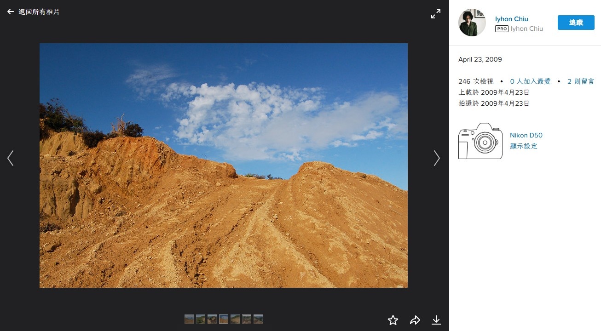Select the seventh thumbnail in filmstrip
The height and width of the screenshot is (331, 601).
click(258, 319)
